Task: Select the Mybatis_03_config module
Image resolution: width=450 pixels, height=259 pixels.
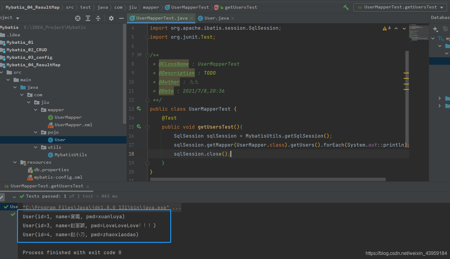Action: [26, 57]
